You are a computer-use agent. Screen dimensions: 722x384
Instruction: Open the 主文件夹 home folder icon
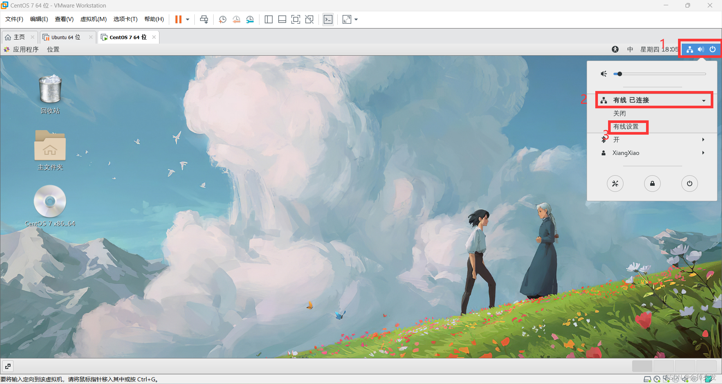click(50, 150)
